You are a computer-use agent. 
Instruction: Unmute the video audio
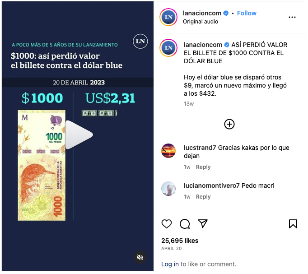pyautogui.click(x=140, y=257)
